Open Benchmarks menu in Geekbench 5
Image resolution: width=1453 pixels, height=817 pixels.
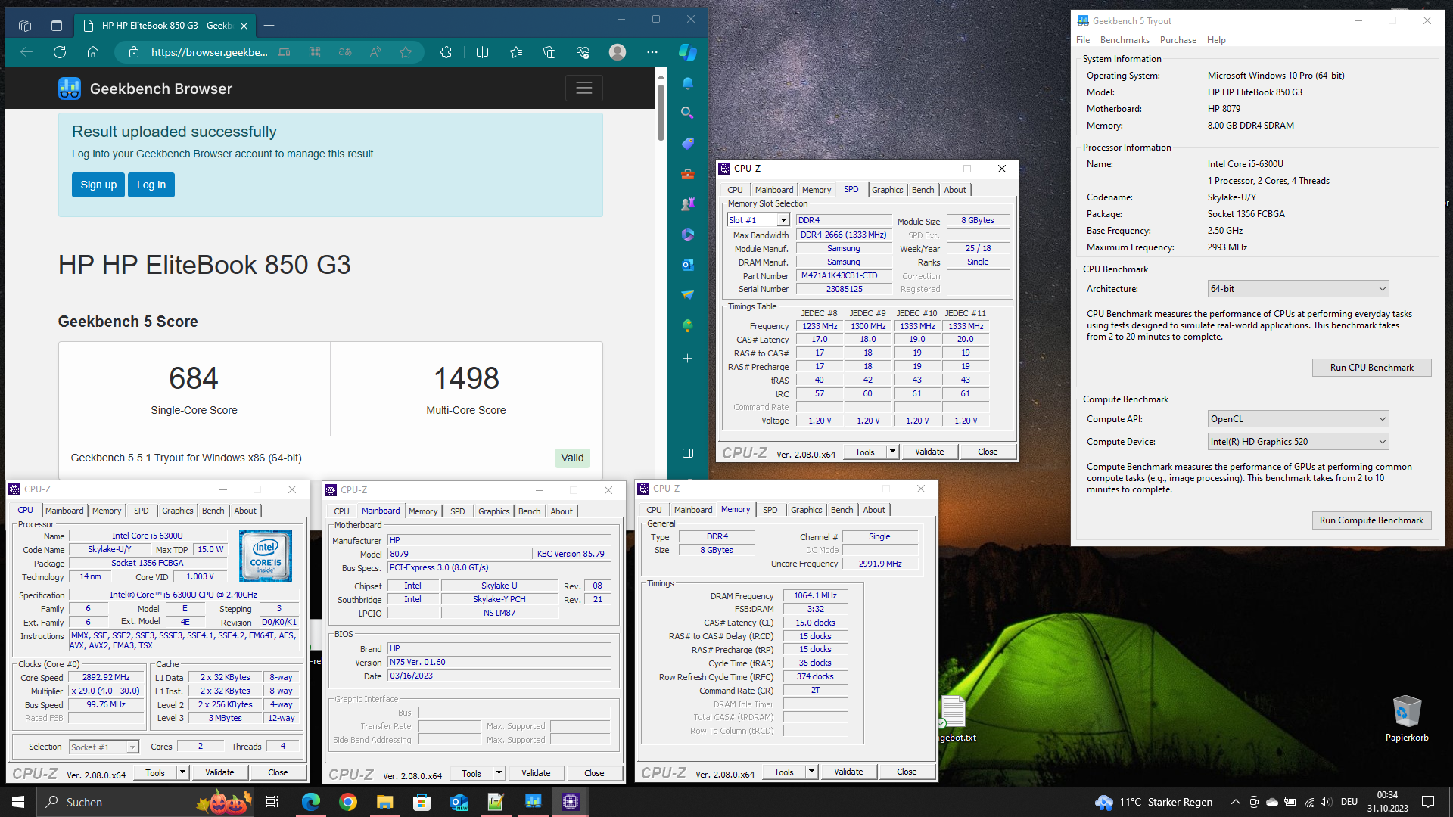click(x=1125, y=40)
